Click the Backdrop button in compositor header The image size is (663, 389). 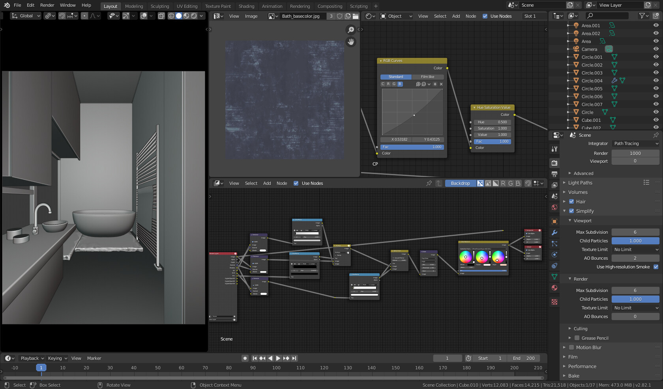point(460,183)
